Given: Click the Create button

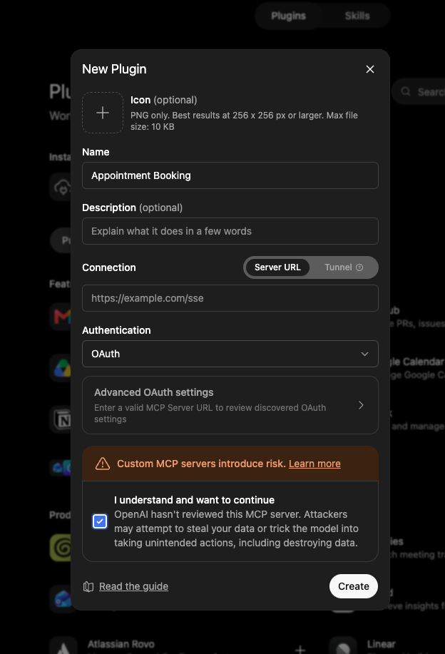Looking at the screenshot, I should click(x=354, y=586).
